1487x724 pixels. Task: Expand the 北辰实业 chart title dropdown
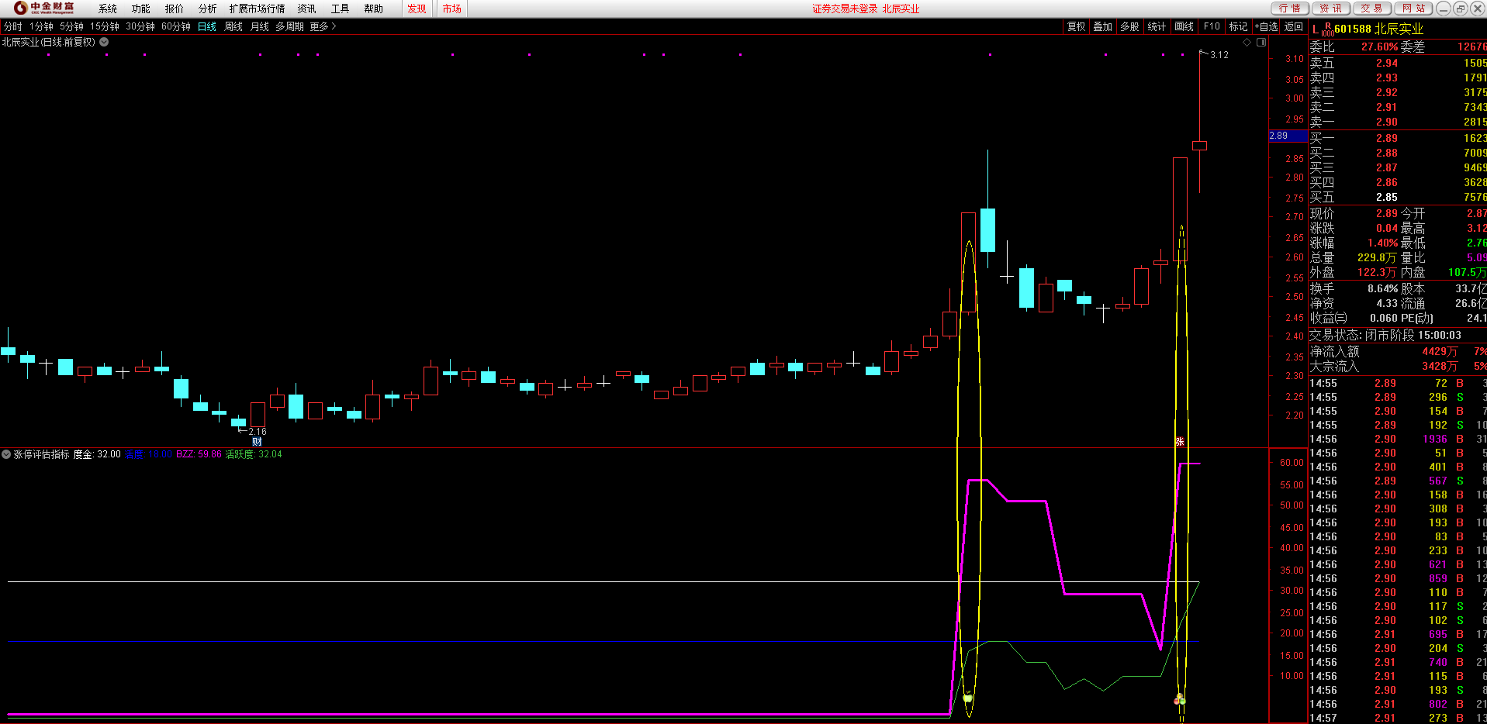pos(104,43)
